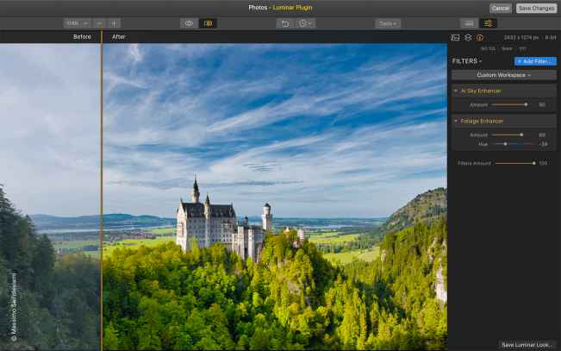Click the zoom in plus button
Image resolution: width=561 pixels, height=351 pixels.
115,23
